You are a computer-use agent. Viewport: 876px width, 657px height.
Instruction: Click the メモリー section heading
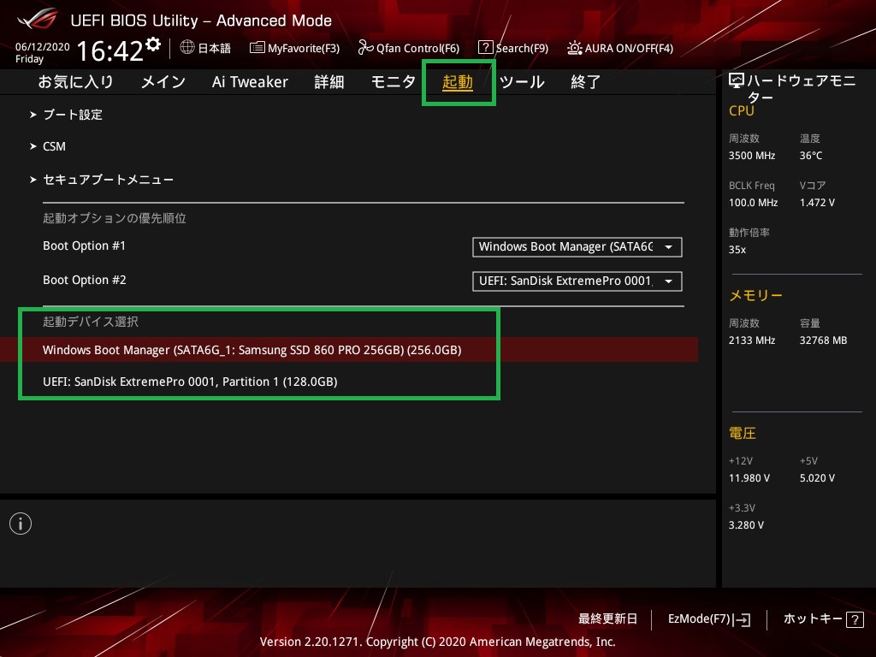click(x=756, y=295)
